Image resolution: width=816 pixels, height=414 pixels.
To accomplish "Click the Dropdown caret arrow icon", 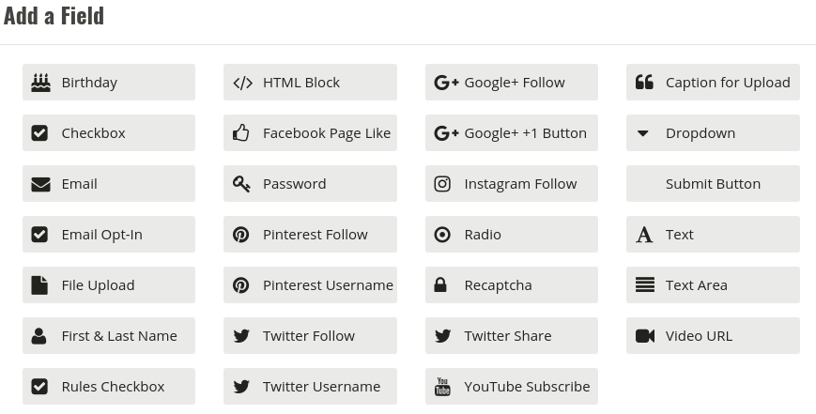I will pos(642,133).
